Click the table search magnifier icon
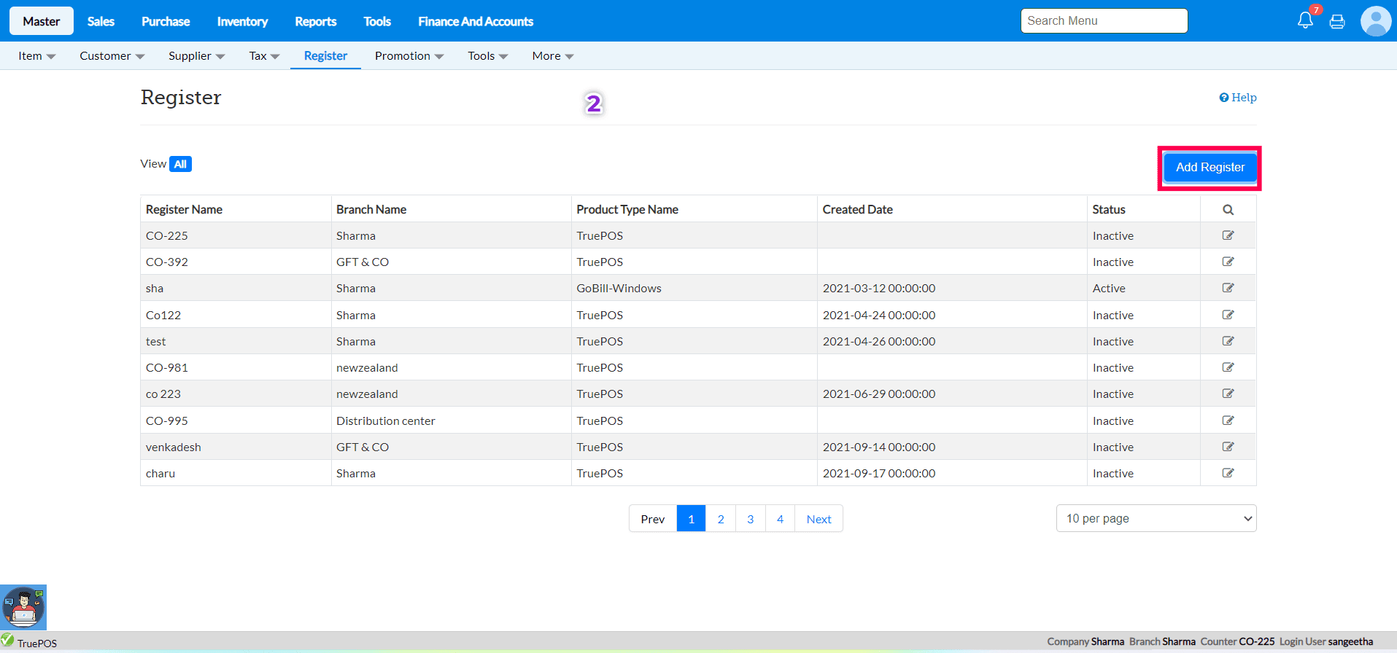Screen dimensions: 1397x653 1228,210
